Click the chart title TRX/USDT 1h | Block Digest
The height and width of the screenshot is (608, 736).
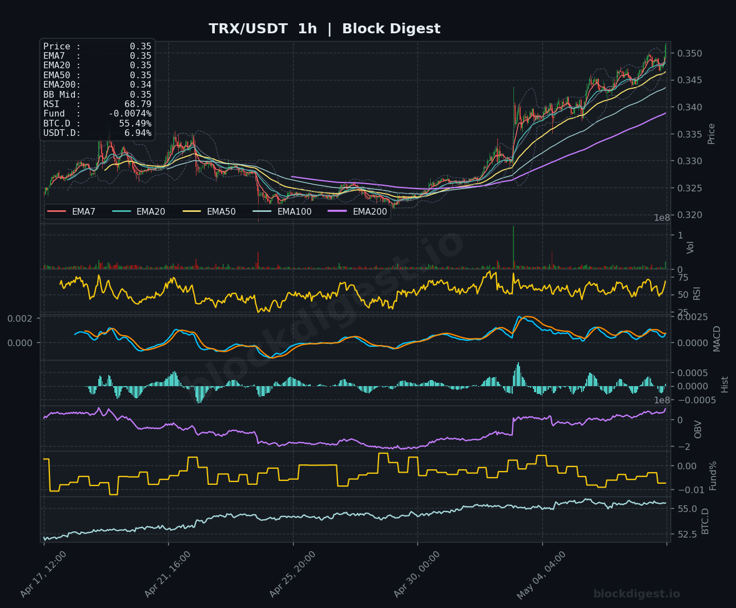click(x=324, y=29)
